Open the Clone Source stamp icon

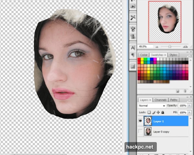[133, 36]
